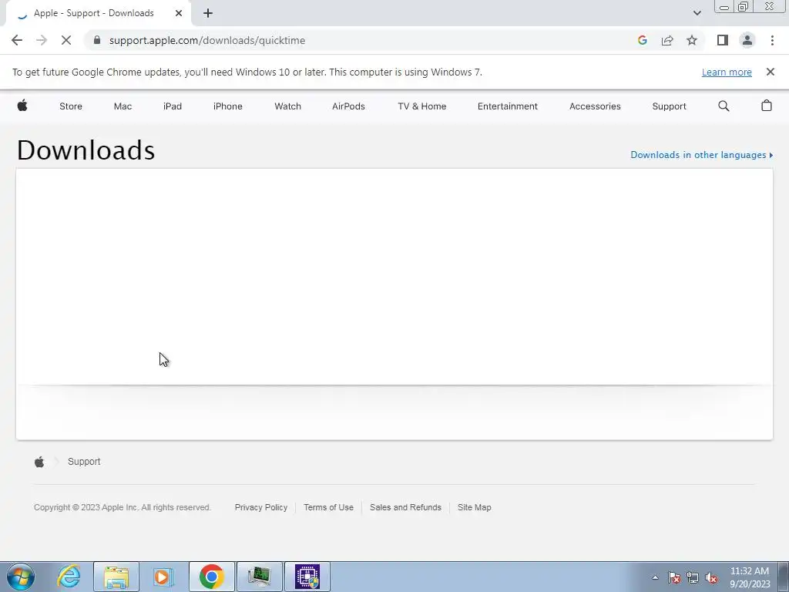Image resolution: width=789 pixels, height=592 pixels.
Task: Open the Windows Start button
Action: pyautogui.click(x=21, y=577)
